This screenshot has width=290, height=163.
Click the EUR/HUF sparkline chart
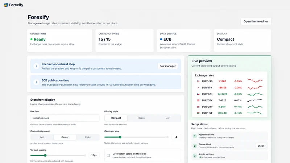255,113
